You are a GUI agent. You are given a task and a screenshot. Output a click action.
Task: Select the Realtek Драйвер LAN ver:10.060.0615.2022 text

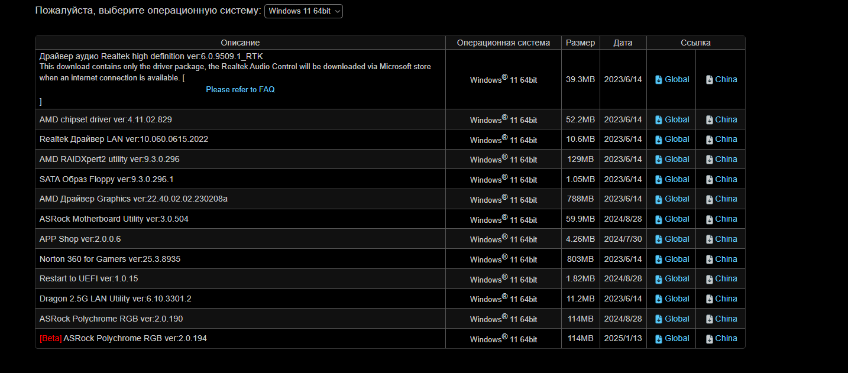click(x=124, y=139)
